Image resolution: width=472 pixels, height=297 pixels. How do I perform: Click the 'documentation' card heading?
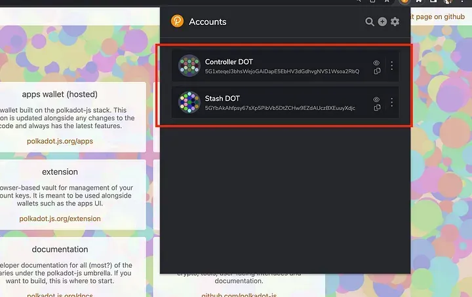(x=60, y=249)
